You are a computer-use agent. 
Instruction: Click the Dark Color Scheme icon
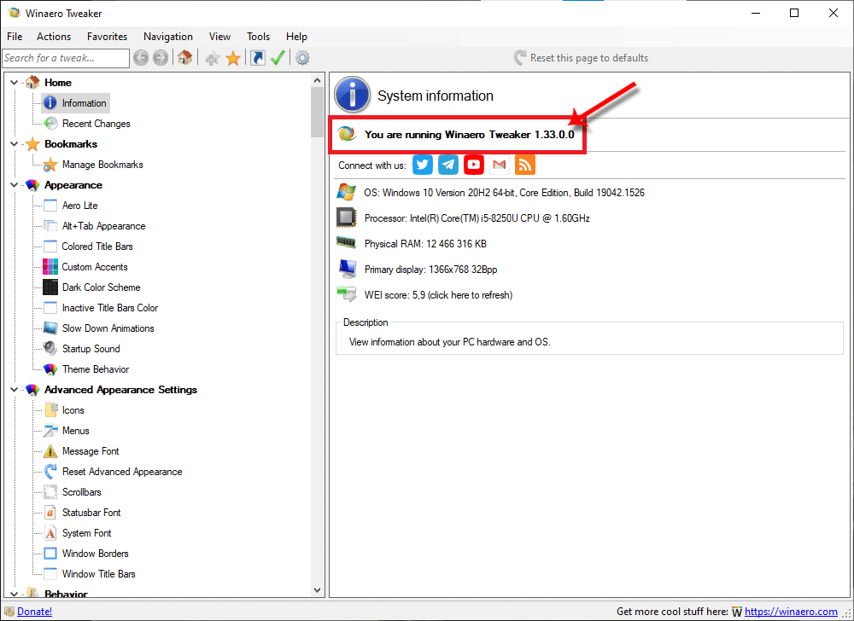(x=50, y=287)
